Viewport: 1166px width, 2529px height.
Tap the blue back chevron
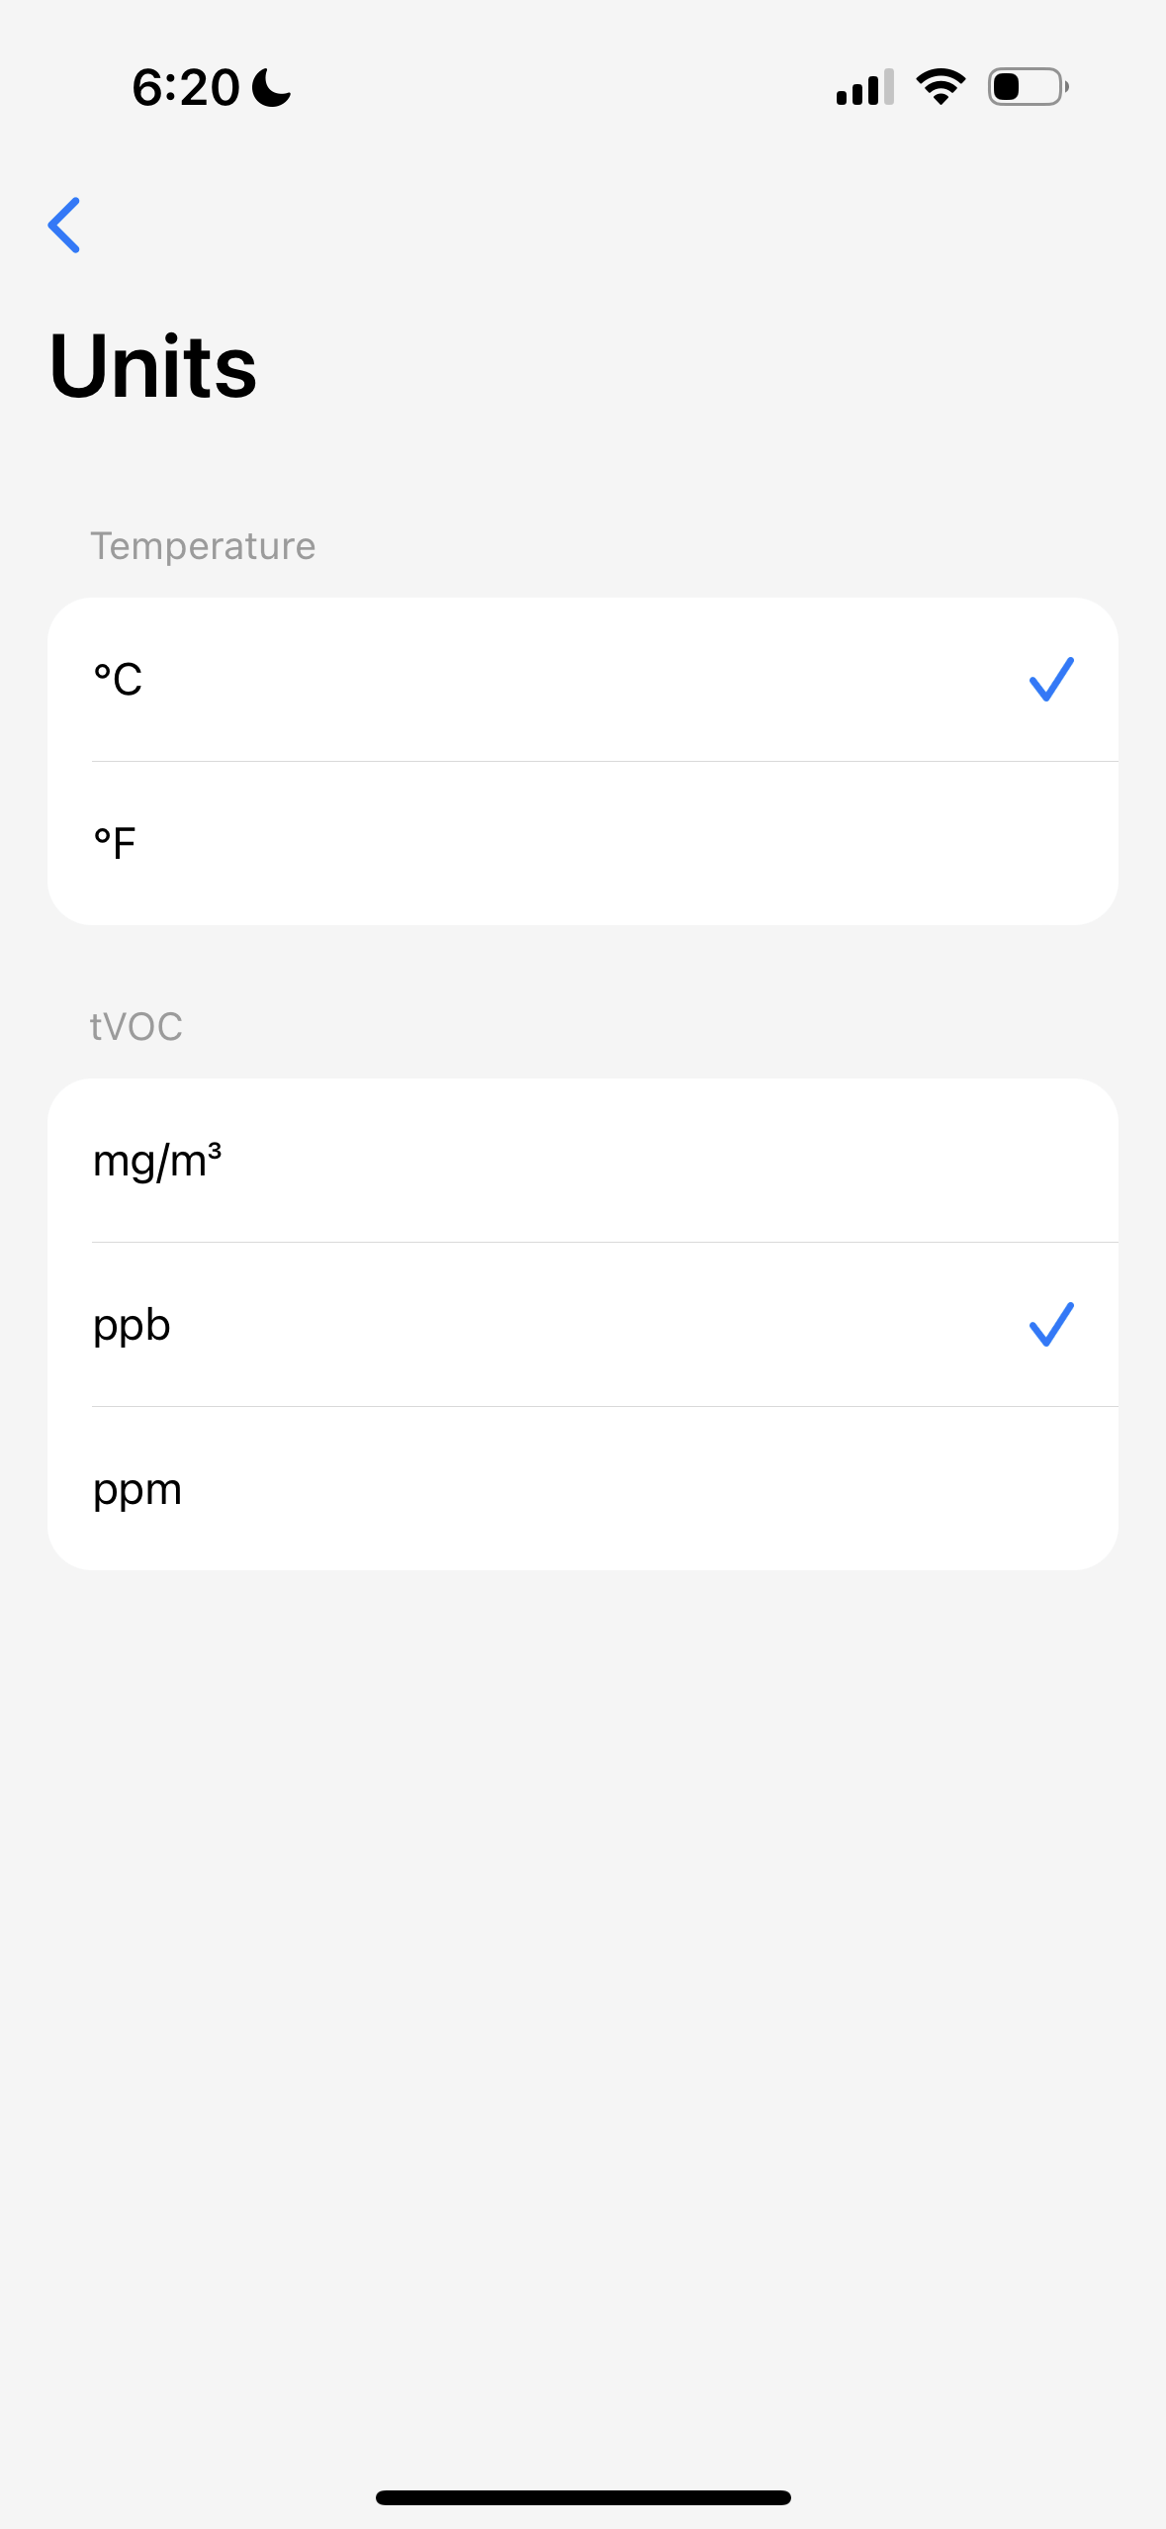click(x=65, y=226)
